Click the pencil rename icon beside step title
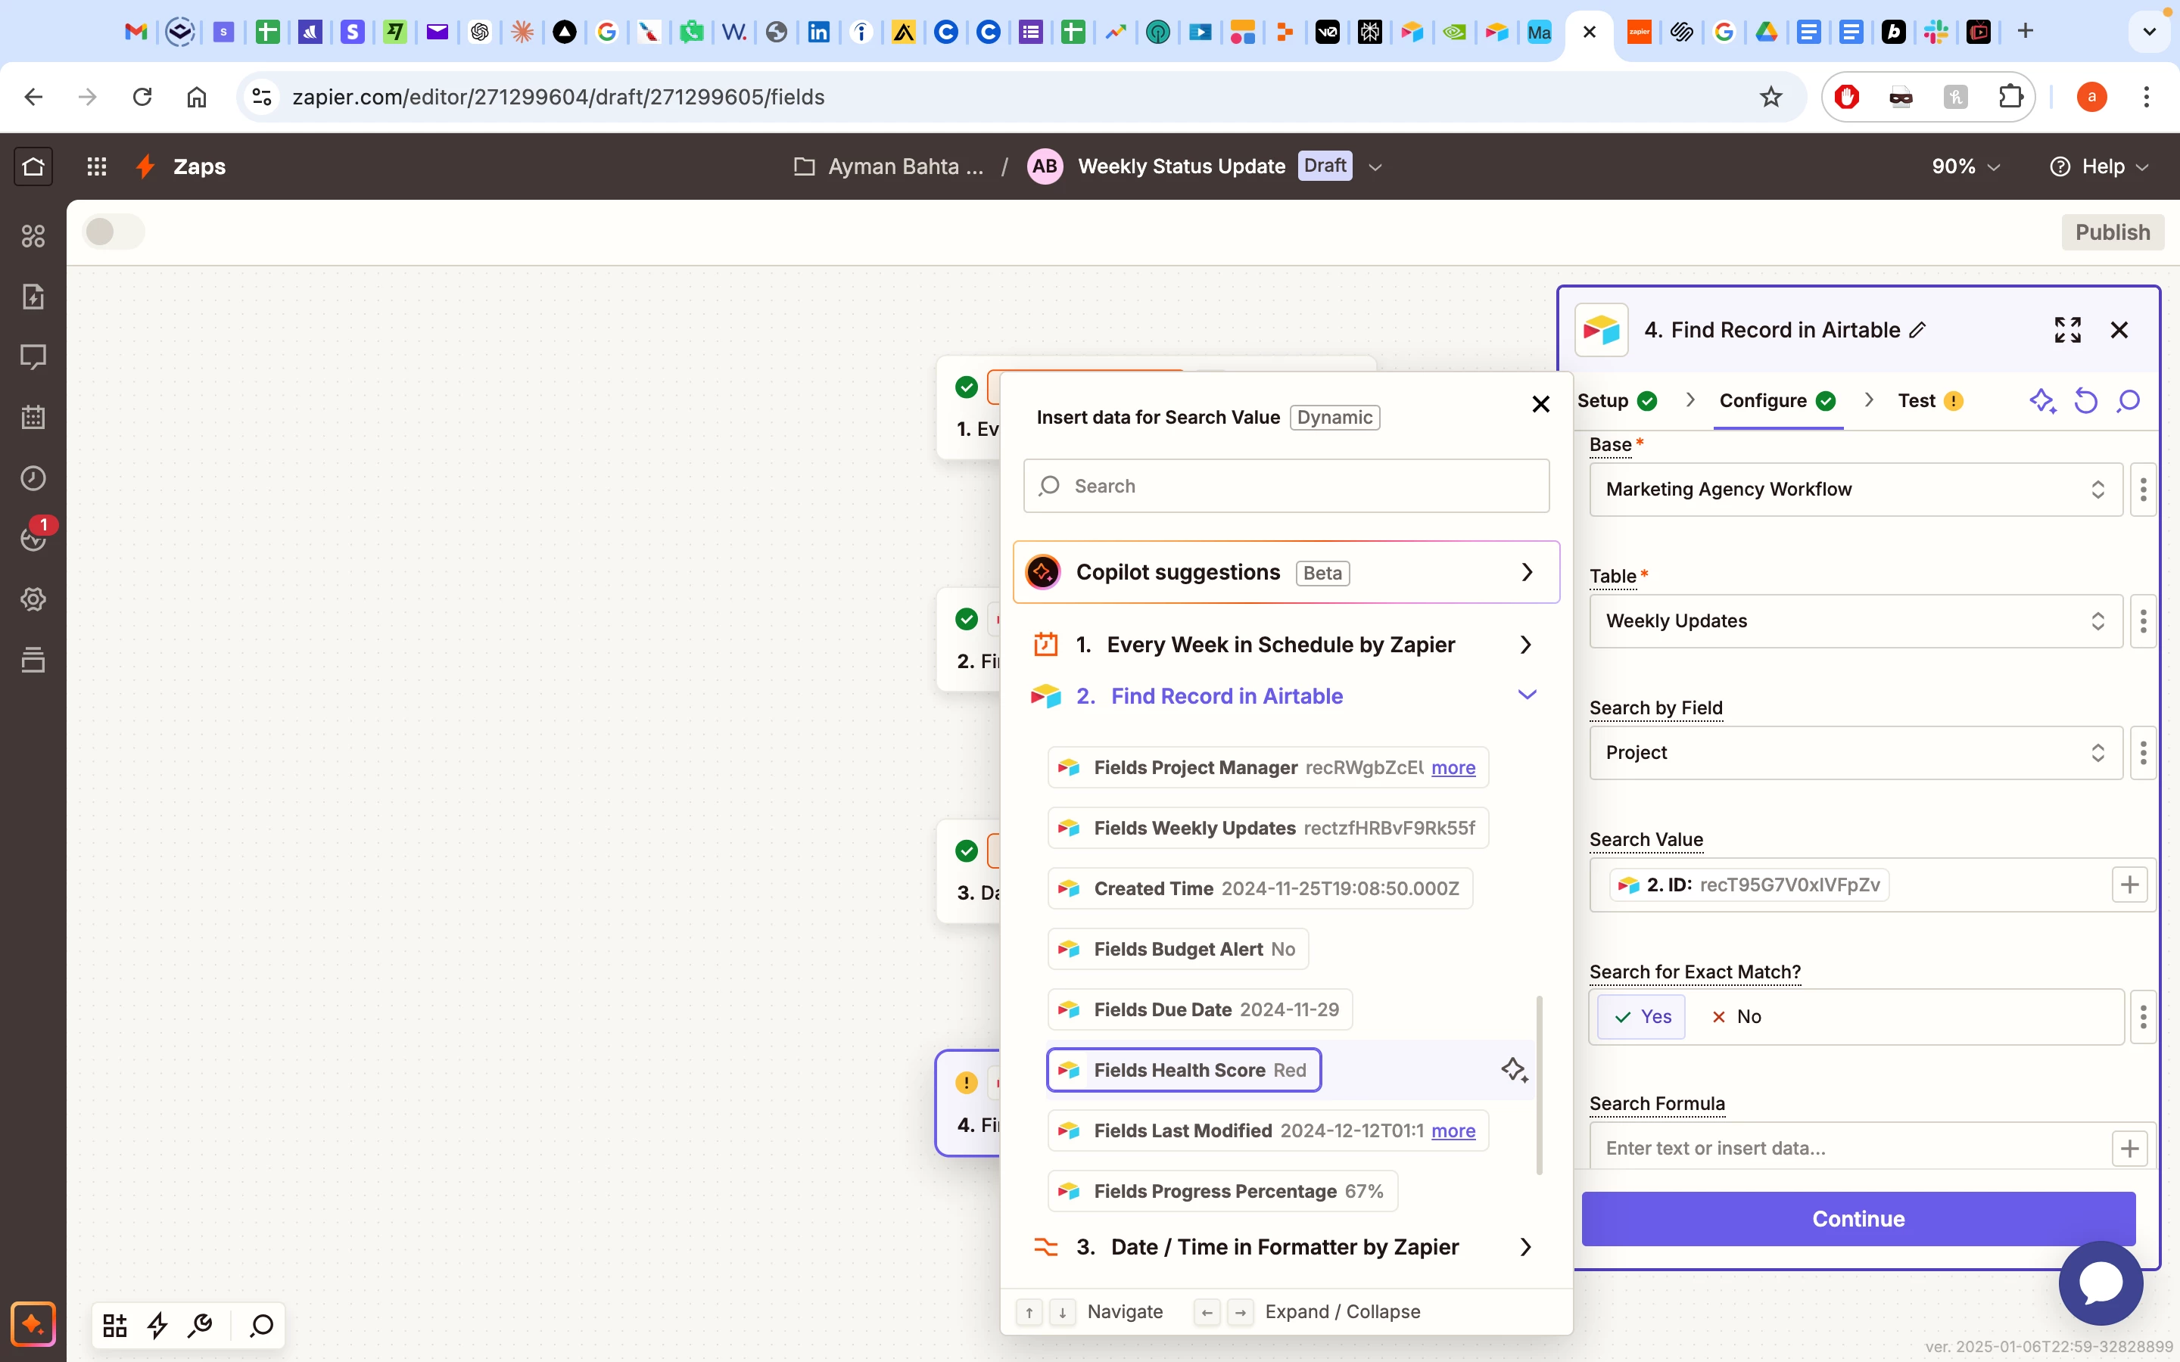Screen dimensions: 2180x1362 (x=1918, y=331)
